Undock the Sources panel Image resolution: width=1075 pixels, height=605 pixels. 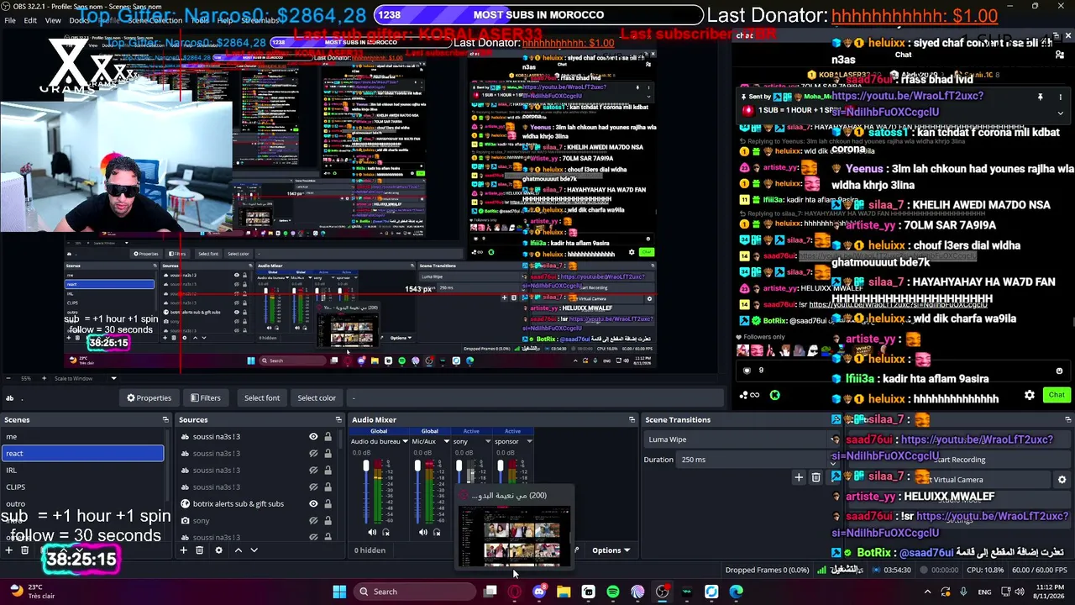[338, 419]
